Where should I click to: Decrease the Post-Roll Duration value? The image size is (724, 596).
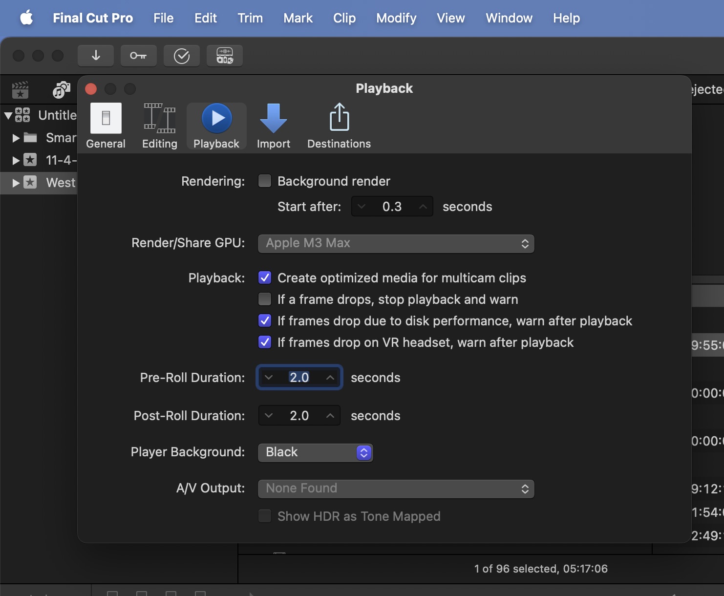tap(269, 416)
